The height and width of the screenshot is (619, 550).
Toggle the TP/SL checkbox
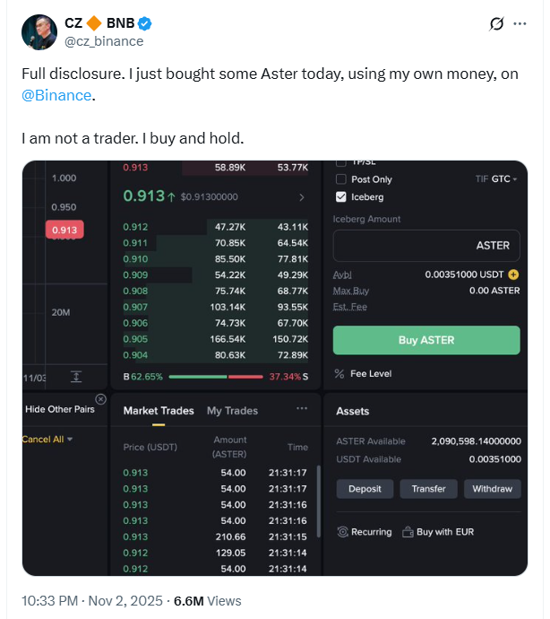(340, 162)
